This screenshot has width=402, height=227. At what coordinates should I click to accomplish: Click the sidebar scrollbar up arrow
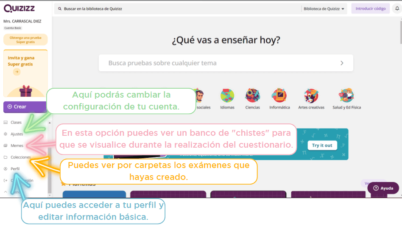(50, 123)
